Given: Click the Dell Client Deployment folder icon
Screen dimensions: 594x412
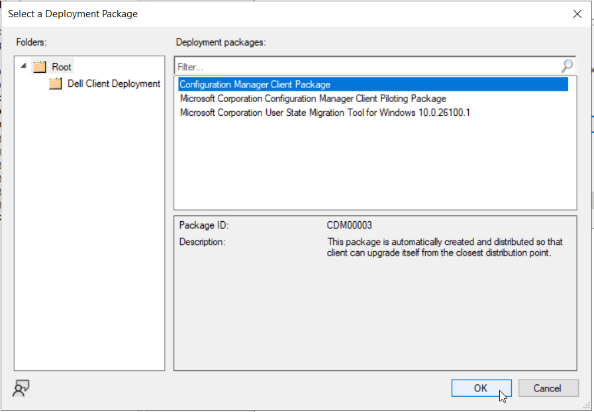Looking at the screenshot, I should 56,84.
